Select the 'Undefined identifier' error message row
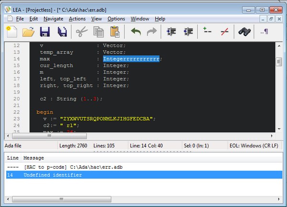The image size is (287, 207). [x=53, y=175]
